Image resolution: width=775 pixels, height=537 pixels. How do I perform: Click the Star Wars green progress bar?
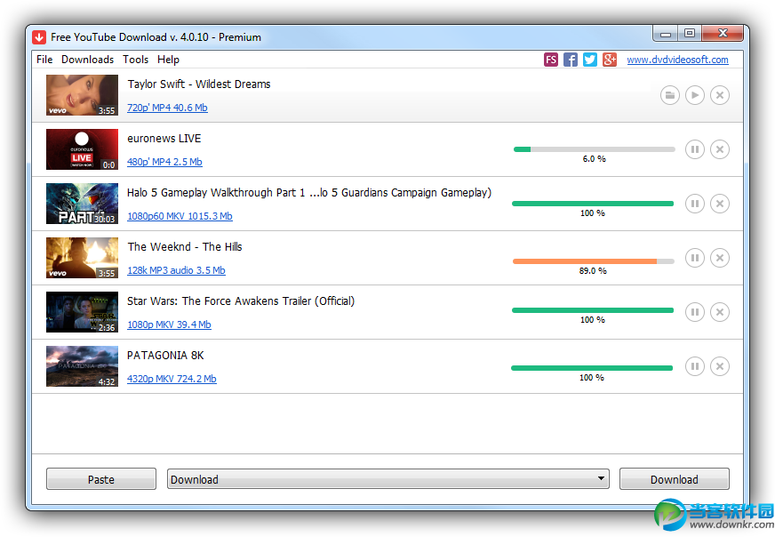point(593,310)
